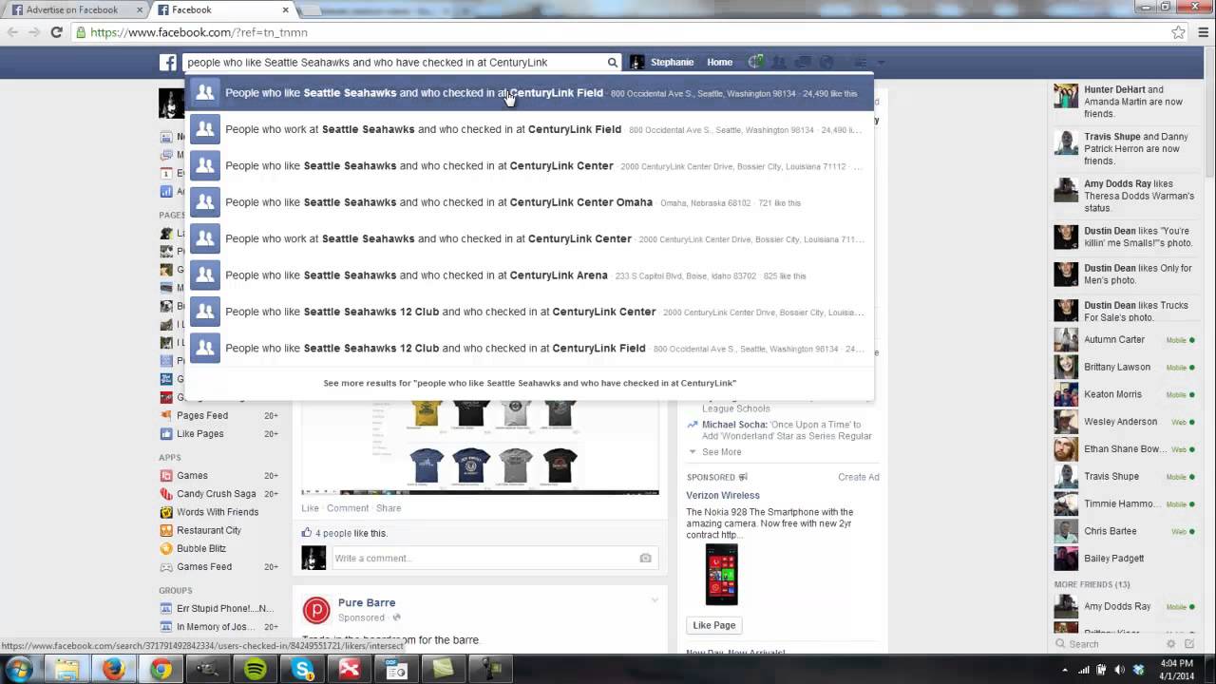Click the Candy Crush Saga icon
Image resolution: width=1216 pixels, height=684 pixels.
coord(166,494)
